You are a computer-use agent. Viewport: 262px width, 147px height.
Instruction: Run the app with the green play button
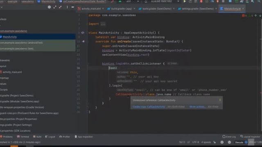[185, 2]
